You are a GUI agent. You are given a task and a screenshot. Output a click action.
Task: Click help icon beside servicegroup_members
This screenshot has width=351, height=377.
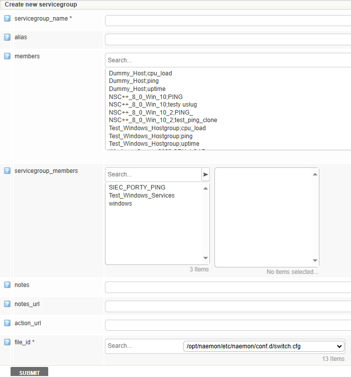[7, 171]
